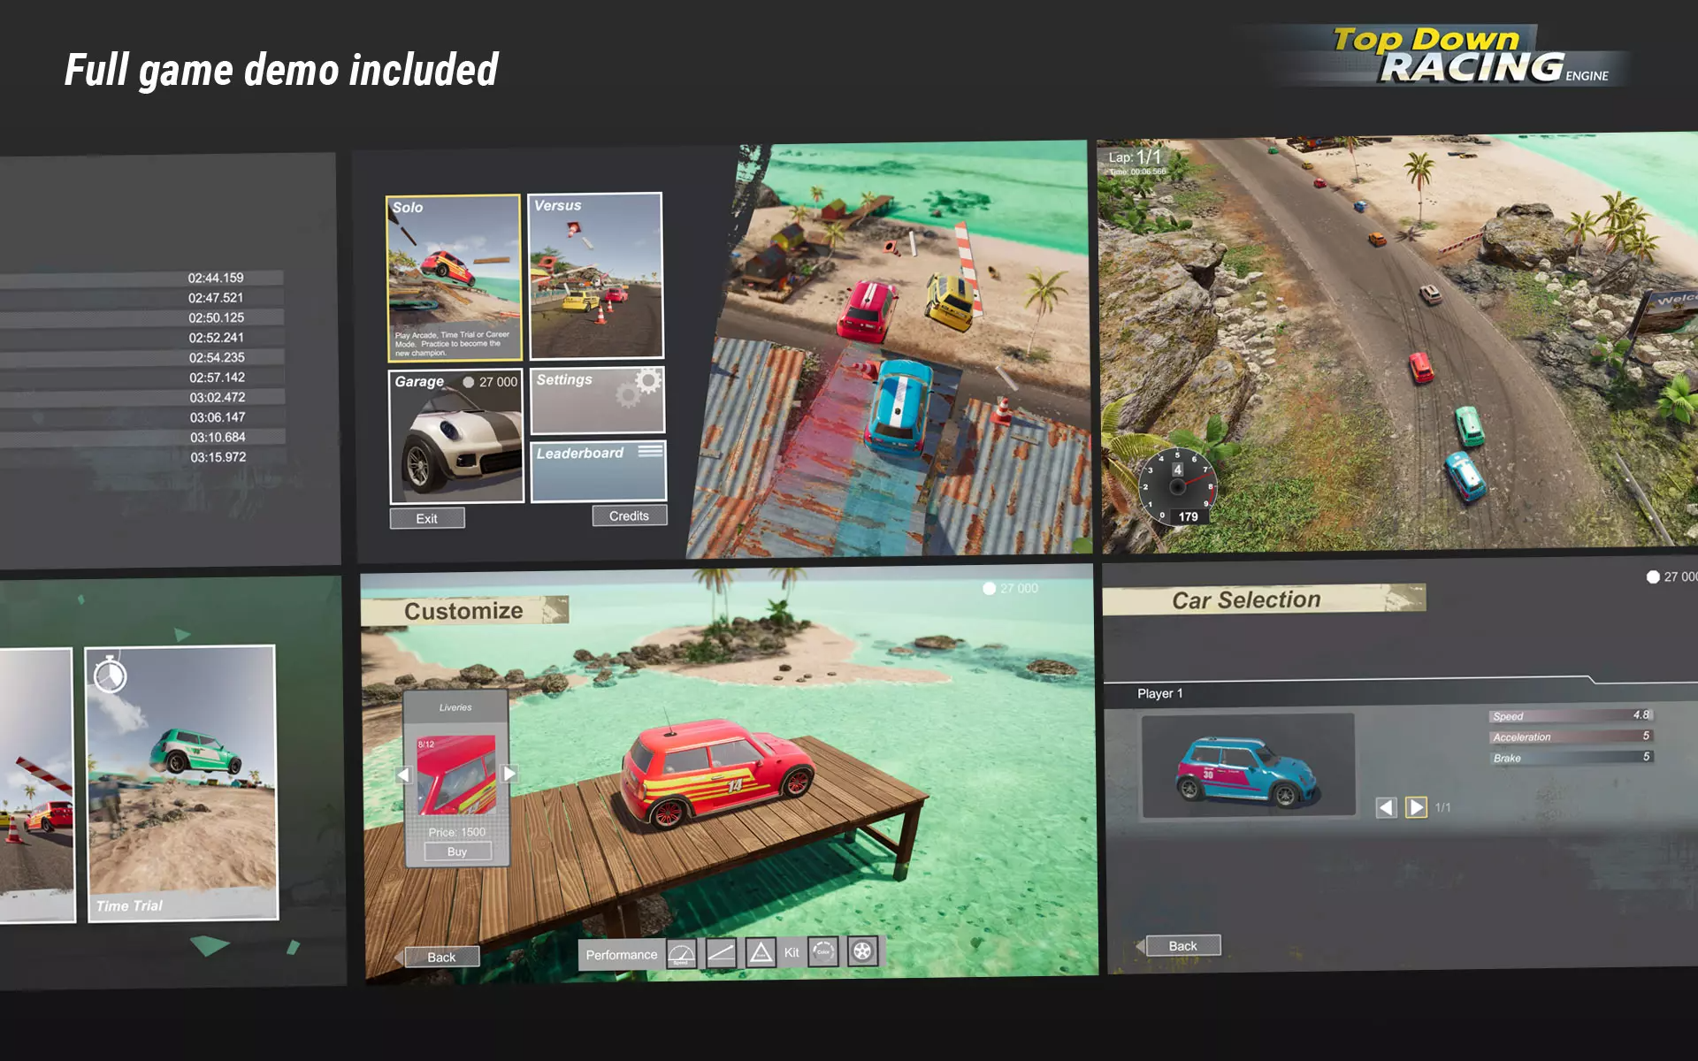
Task: Show previous livery with left arrow
Action: tap(404, 775)
